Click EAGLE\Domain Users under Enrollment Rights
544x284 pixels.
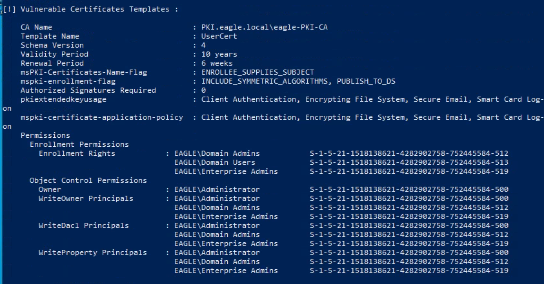[217, 162]
